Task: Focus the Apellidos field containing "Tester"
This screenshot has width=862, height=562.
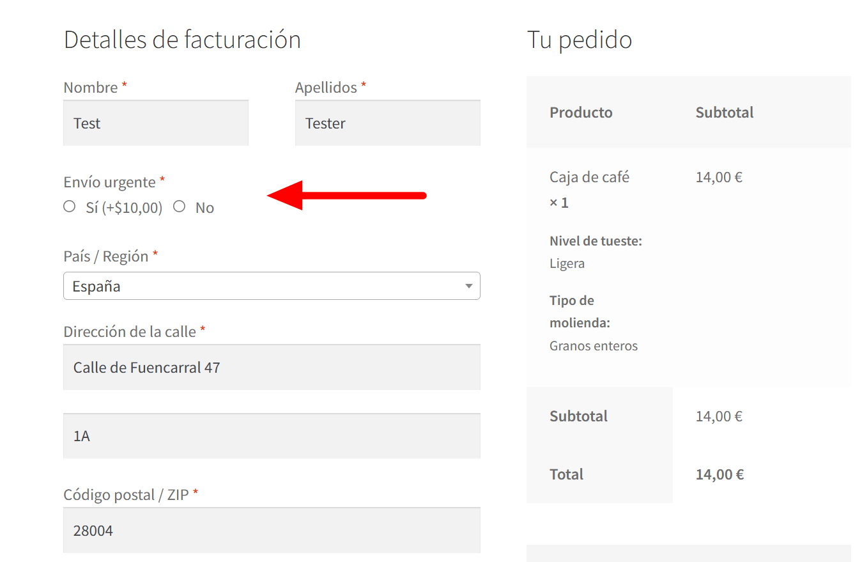Action: tap(387, 123)
